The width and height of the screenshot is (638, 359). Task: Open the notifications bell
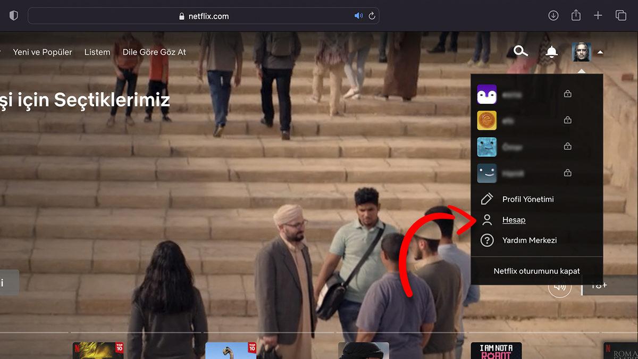(551, 52)
